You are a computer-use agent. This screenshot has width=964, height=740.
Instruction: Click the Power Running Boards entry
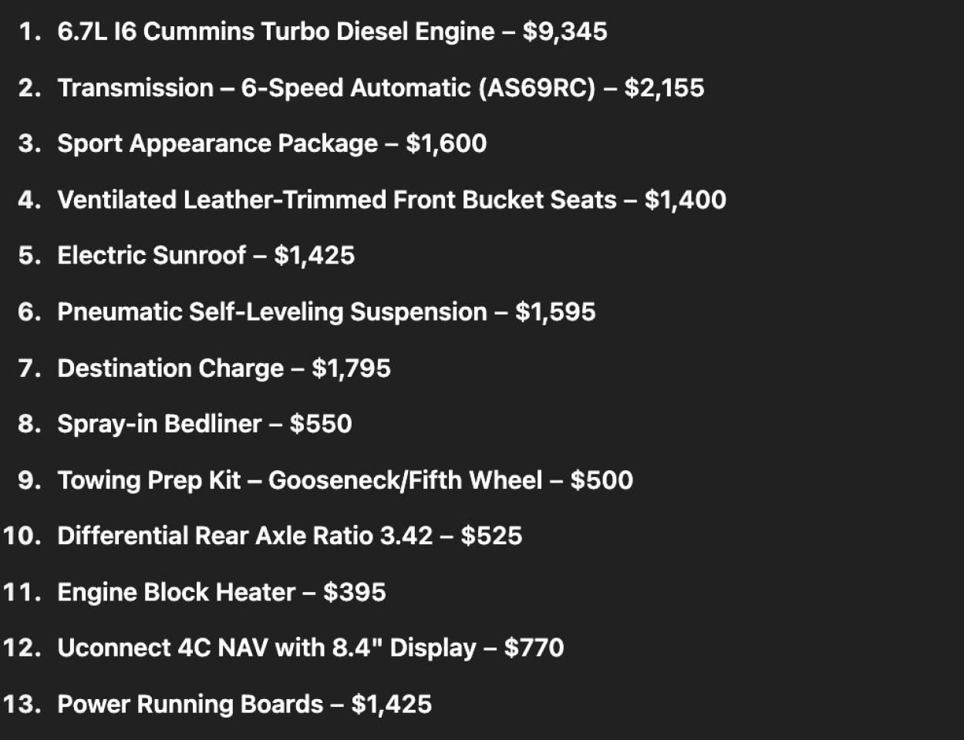tap(244, 705)
